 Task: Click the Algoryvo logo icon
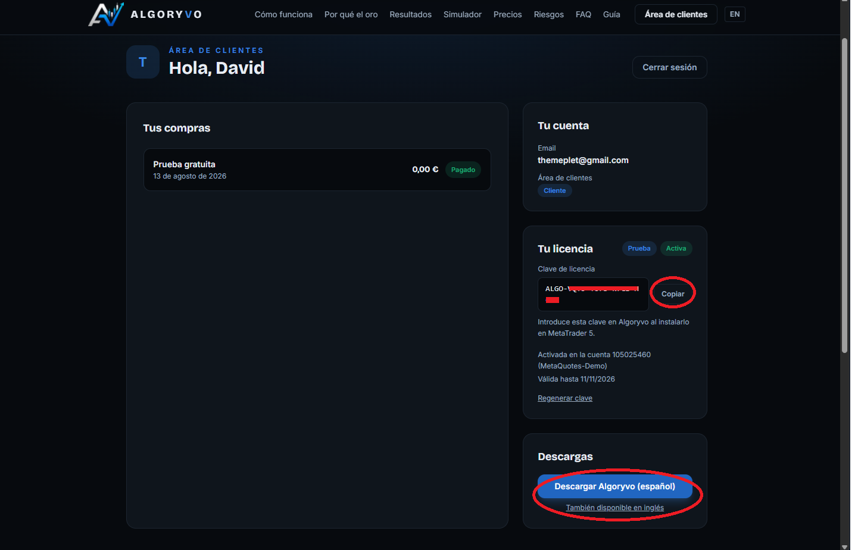[105, 14]
